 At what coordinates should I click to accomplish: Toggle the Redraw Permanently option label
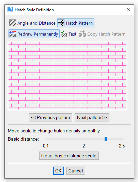[x=38, y=34]
